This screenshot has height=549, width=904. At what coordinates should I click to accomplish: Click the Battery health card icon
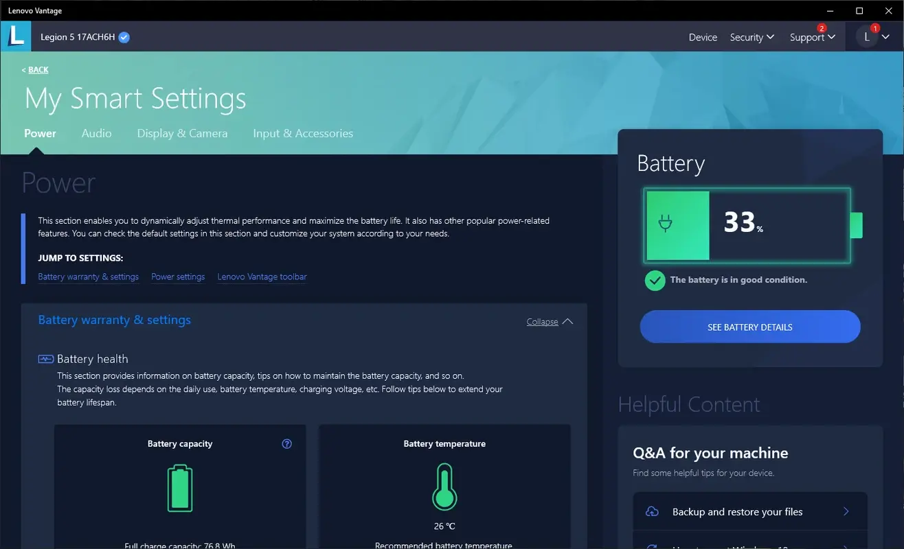(x=45, y=358)
